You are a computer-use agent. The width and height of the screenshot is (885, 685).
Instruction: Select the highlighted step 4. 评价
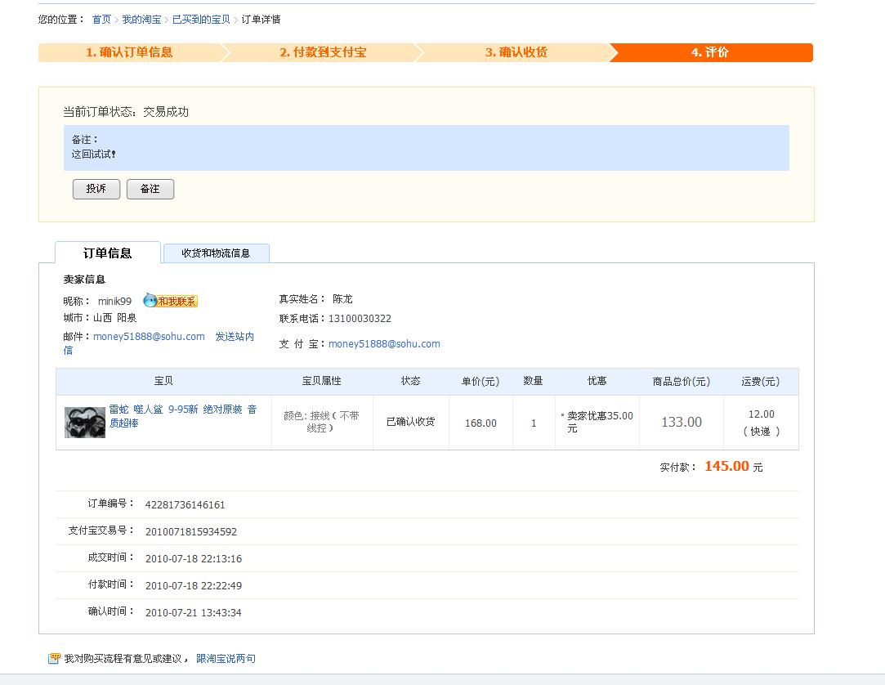click(709, 52)
